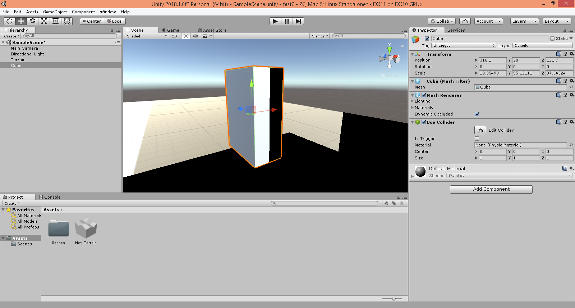Open the Layout dropdown
This screenshot has width=575, height=308.
point(557,21)
